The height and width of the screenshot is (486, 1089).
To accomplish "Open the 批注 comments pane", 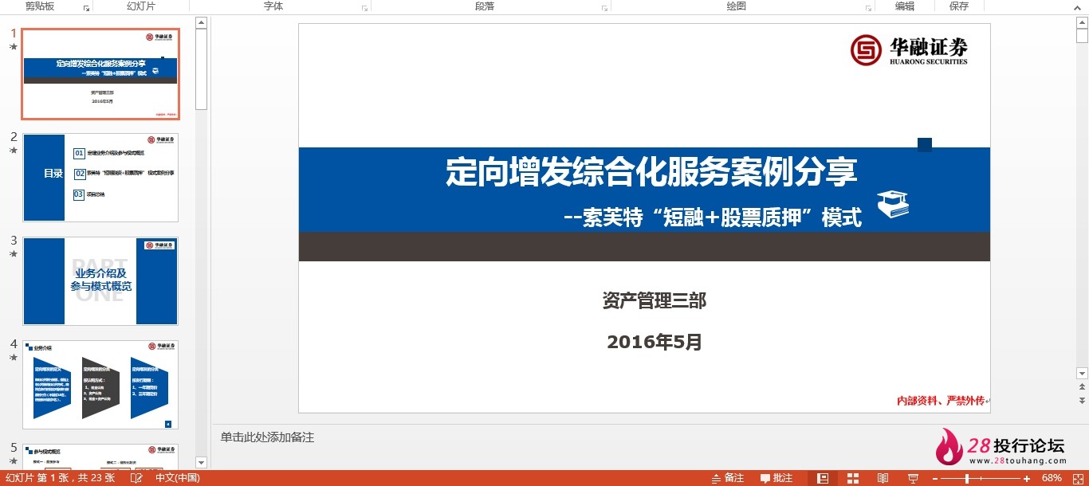I will [x=776, y=478].
